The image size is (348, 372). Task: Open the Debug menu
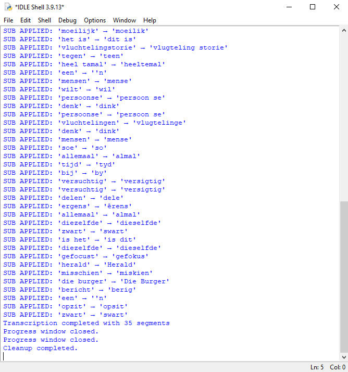pyautogui.click(x=67, y=20)
